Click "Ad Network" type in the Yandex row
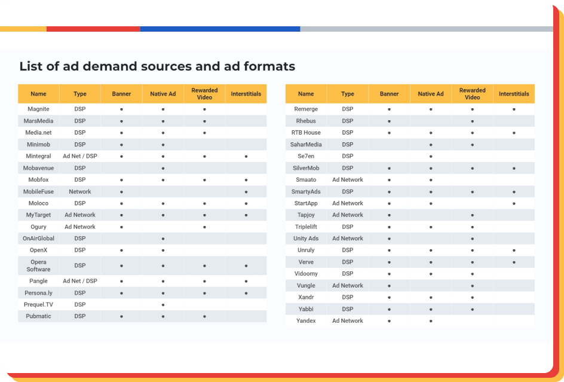This screenshot has height=382, width=564. pos(348,321)
